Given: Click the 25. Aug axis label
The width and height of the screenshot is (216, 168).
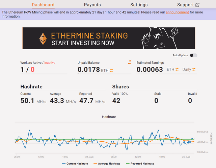Looking at the screenshot, I should coord(186,157).
